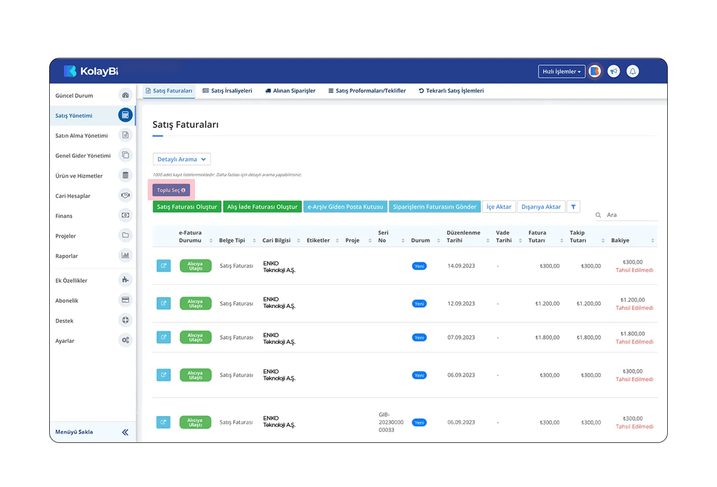Click Satış Faturası Oluştur button

pyautogui.click(x=187, y=206)
